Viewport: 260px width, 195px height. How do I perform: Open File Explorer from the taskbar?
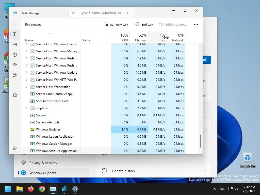click(19, 189)
